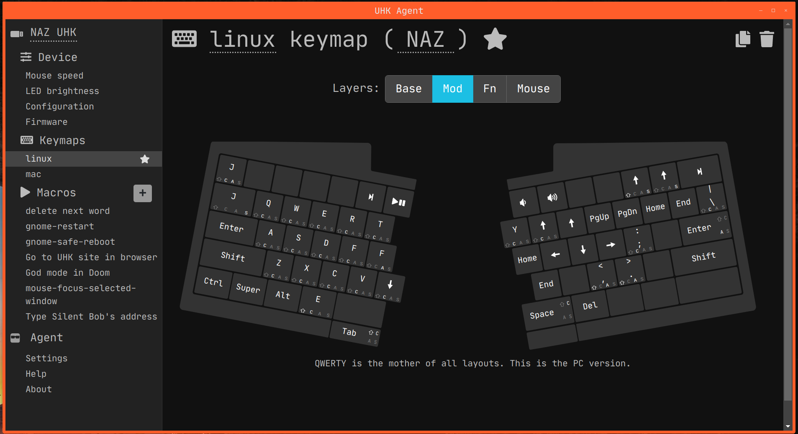Click the Space key on right half

coord(547,315)
